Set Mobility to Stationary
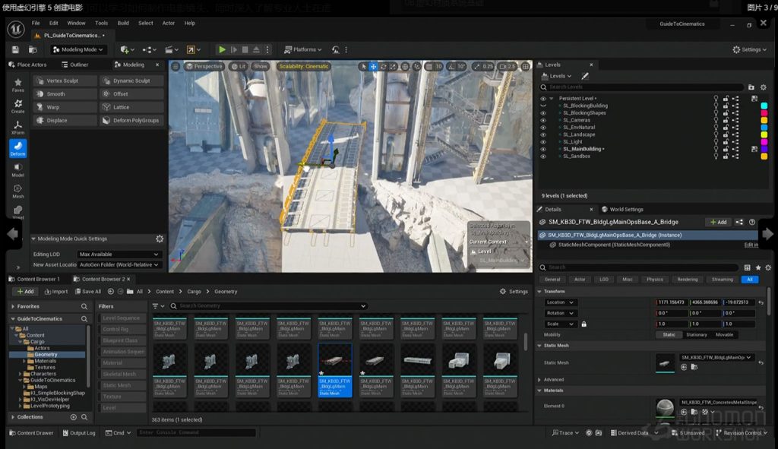The image size is (778, 449). 696,335
